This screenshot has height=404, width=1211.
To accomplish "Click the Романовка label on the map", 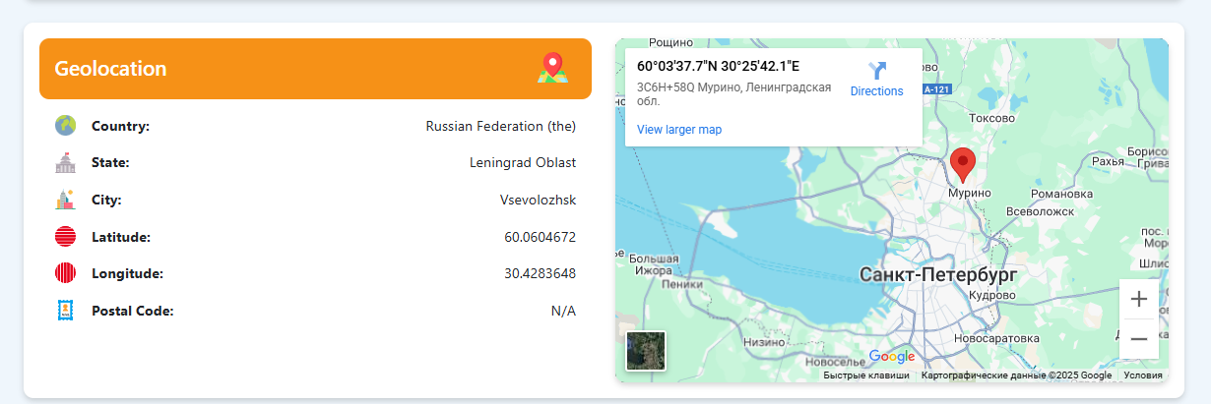I will (1061, 194).
